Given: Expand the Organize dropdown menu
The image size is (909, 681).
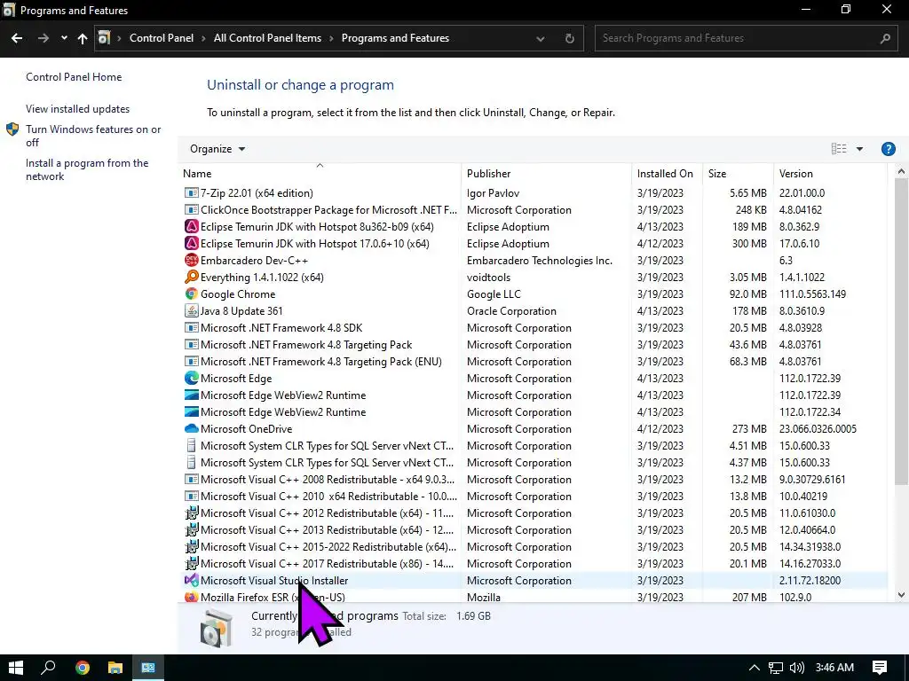Looking at the screenshot, I should (x=217, y=149).
